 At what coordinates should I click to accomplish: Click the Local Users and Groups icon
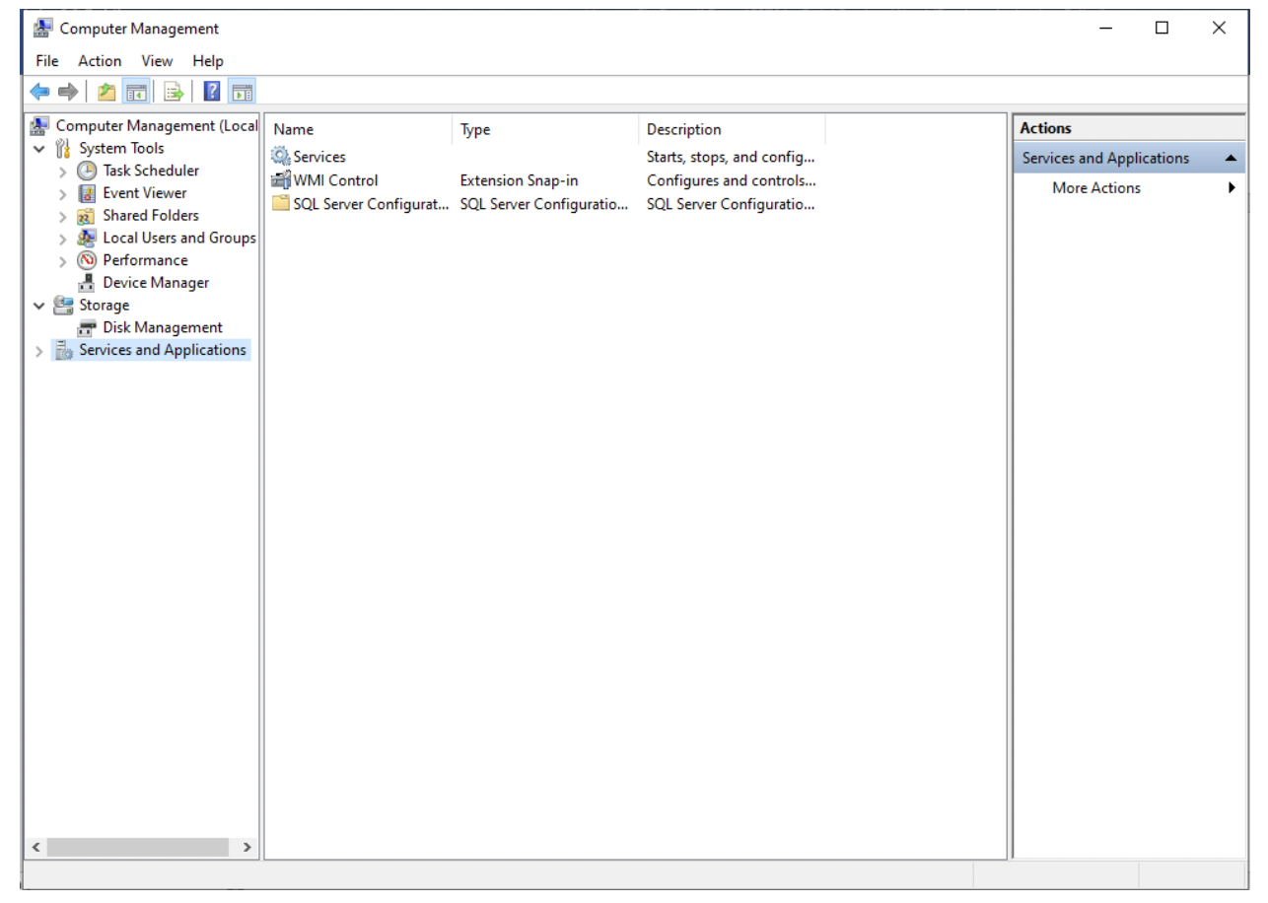[87, 238]
